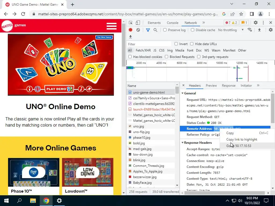Image resolution: width=275 pixels, height=206 pixels.
Task: Check Has blocked cookies checkbox
Action: pos(130,57)
